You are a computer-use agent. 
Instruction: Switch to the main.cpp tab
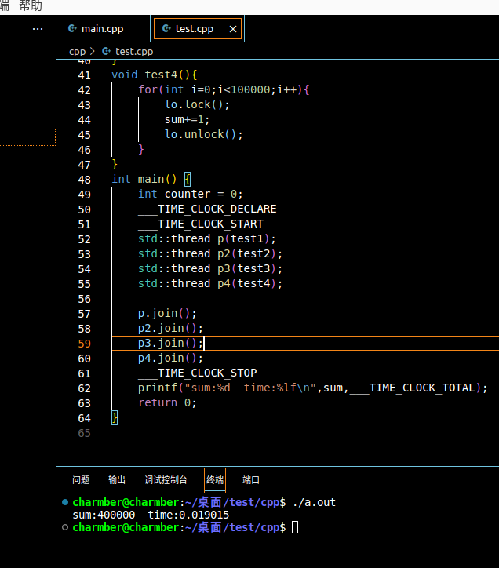pyautogui.click(x=103, y=29)
